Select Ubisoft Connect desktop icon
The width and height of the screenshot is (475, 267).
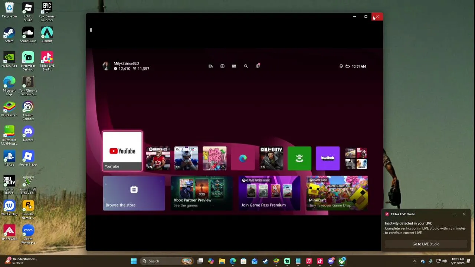pyautogui.click(x=28, y=111)
